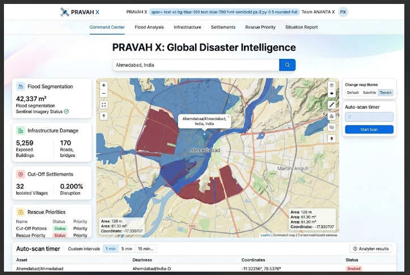Select Satellite map theme
The width and height of the screenshot is (410, 275).
pos(369,93)
